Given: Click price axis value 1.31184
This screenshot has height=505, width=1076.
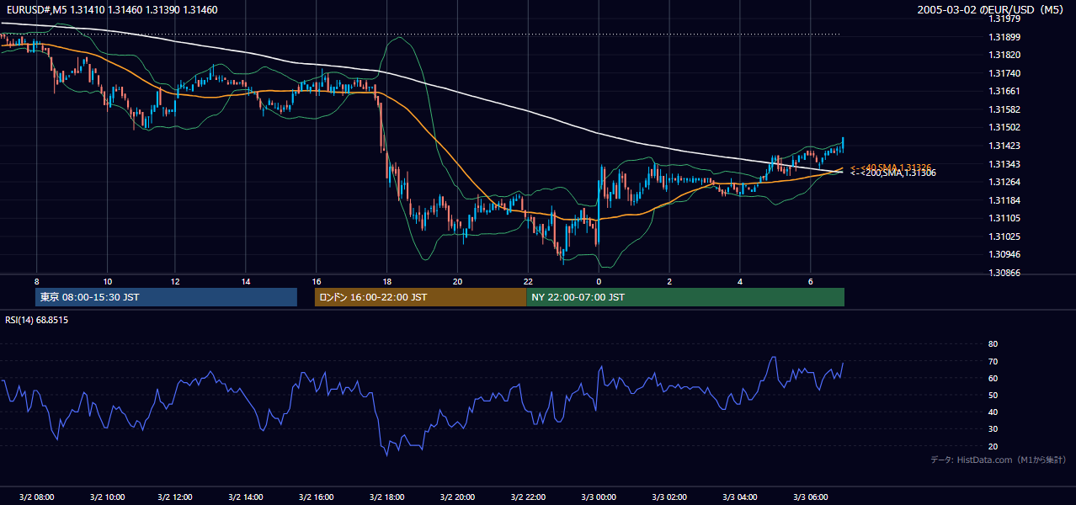Looking at the screenshot, I should [1004, 200].
